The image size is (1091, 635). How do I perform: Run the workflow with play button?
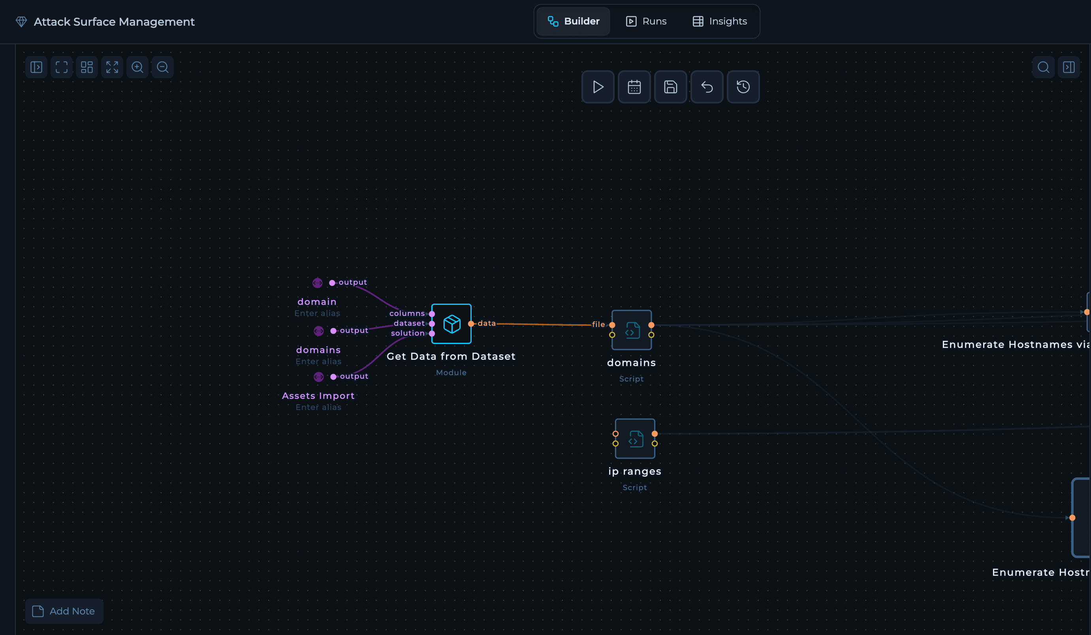(x=598, y=87)
